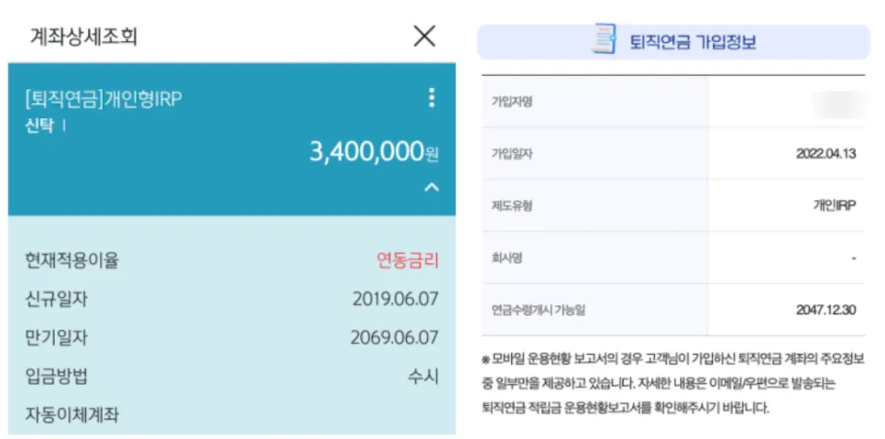885x439 pixels.
Task: Click the red 연동금리 value
Action: point(408,260)
